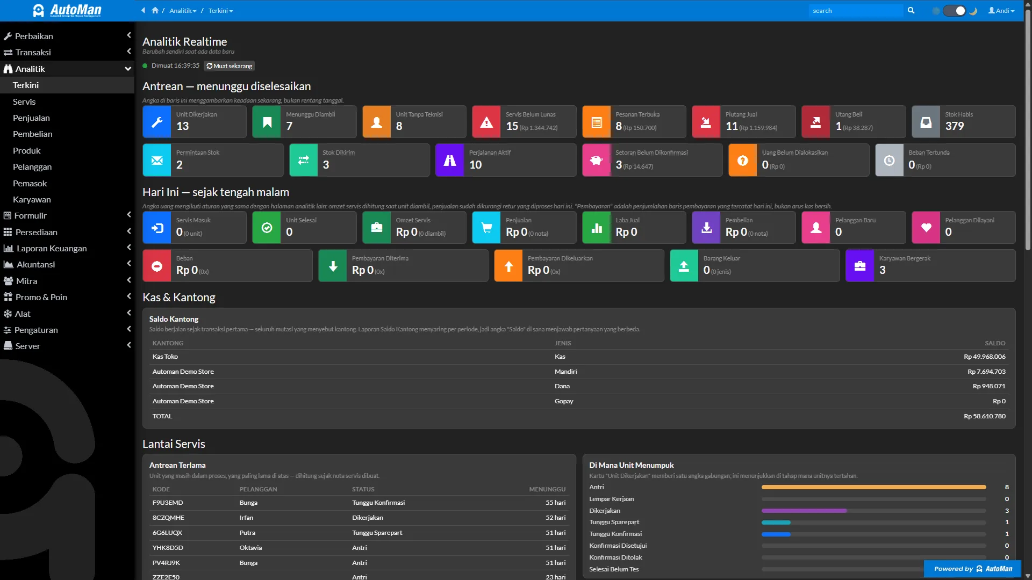The image size is (1032, 580).
Task: Open the Terkini breadcrumb dropdown
Action: click(x=220, y=11)
